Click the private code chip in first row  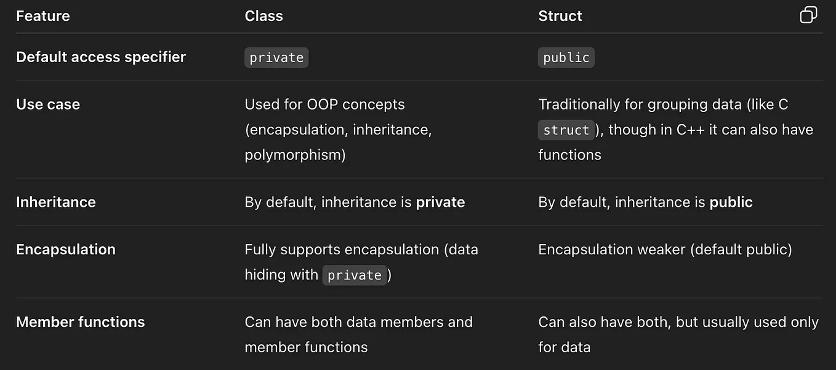[276, 58]
